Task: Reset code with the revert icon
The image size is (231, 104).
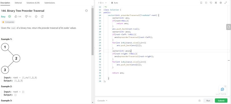Action: (x=211, y=3)
